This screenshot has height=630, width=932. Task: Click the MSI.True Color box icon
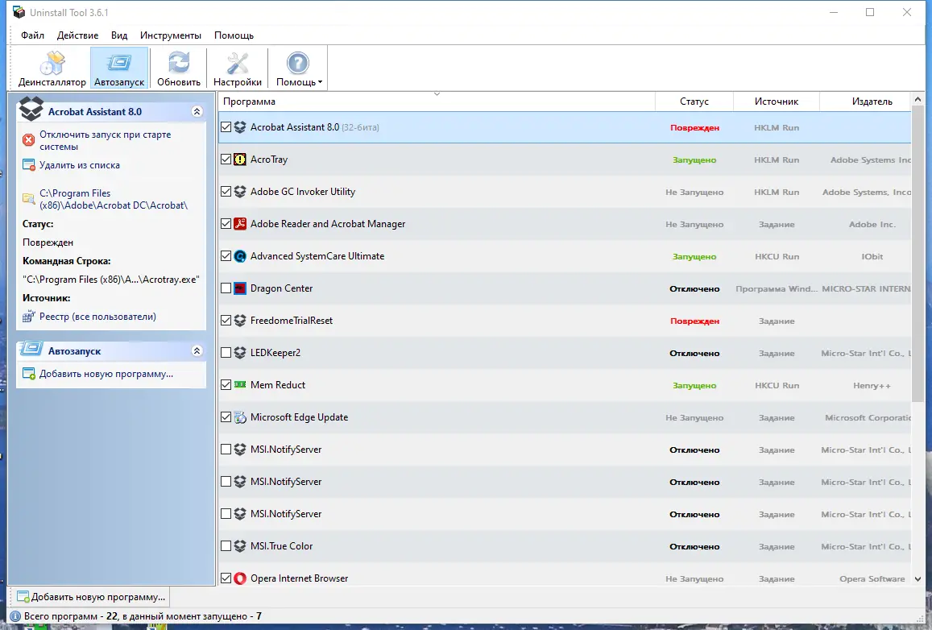click(x=240, y=545)
